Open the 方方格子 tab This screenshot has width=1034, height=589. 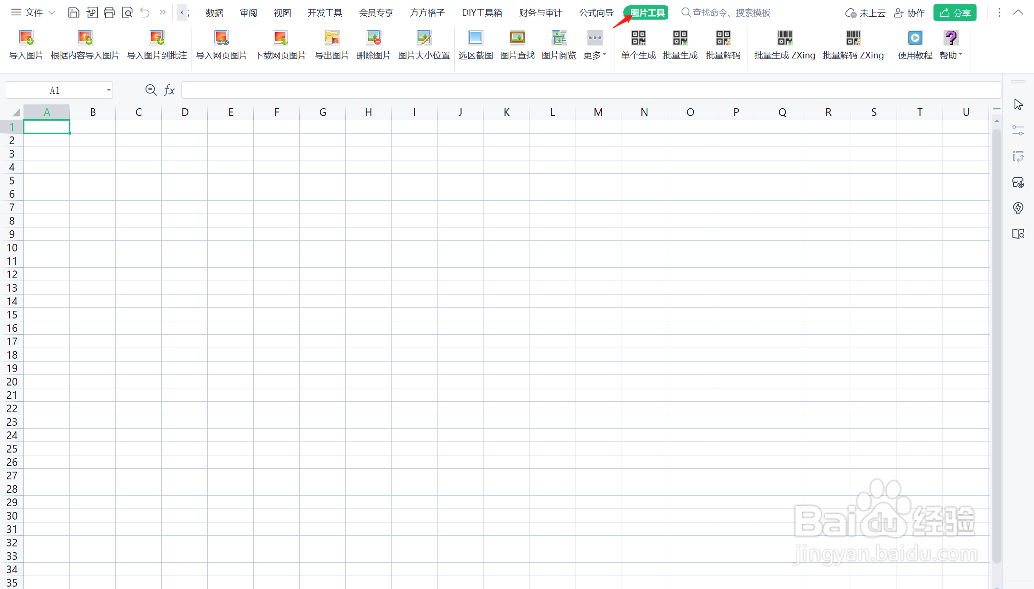click(427, 13)
